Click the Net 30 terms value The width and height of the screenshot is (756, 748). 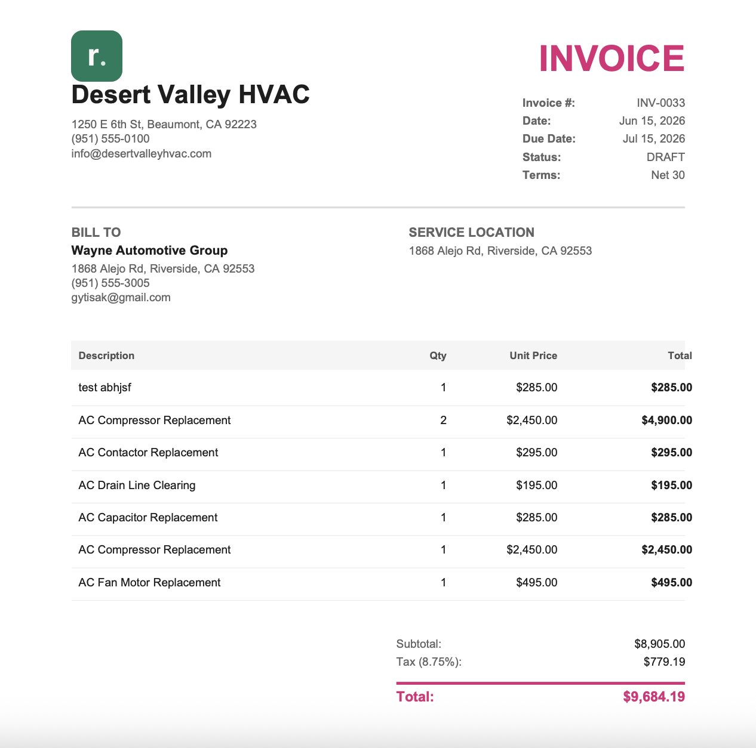pos(668,175)
